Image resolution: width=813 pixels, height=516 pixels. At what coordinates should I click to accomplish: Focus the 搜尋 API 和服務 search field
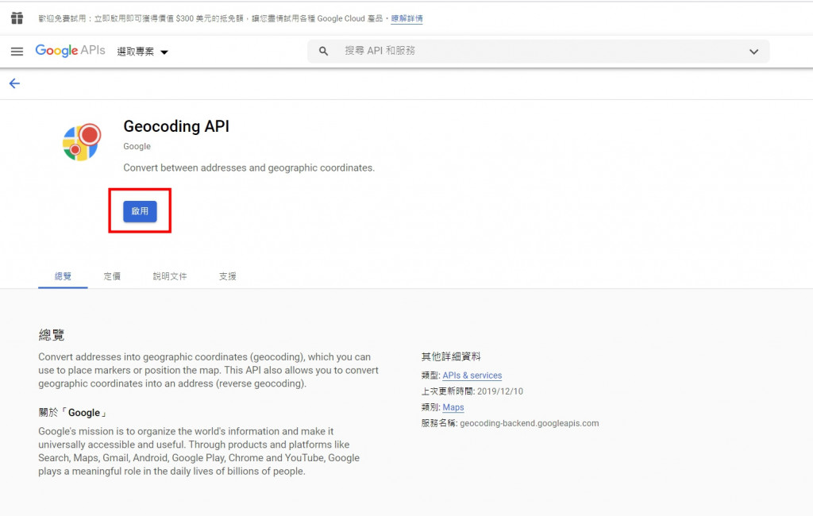pos(538,52)
